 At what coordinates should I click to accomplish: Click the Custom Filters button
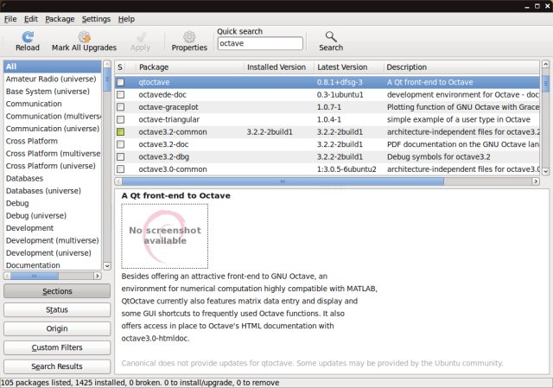57,347
